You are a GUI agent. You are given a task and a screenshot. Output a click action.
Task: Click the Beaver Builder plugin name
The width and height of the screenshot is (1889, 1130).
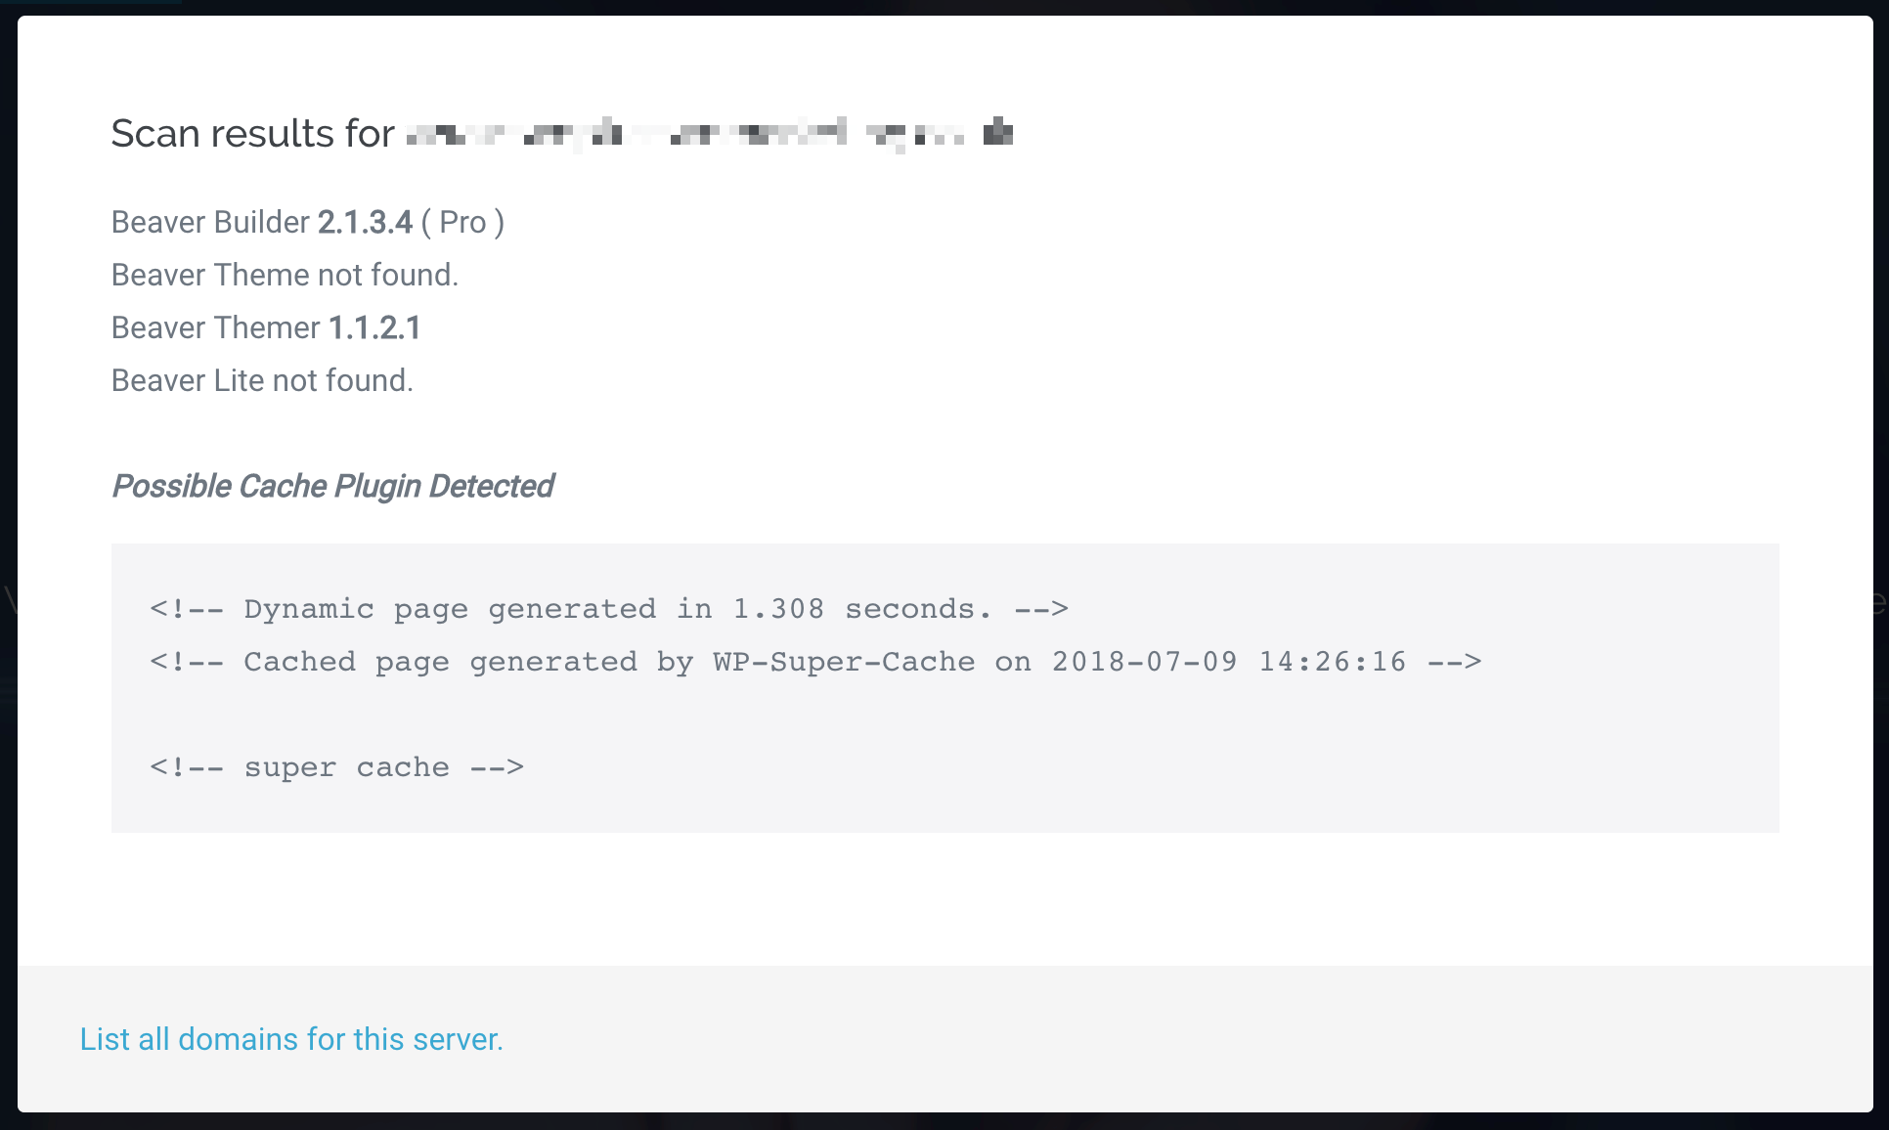(x=210, y=222)
